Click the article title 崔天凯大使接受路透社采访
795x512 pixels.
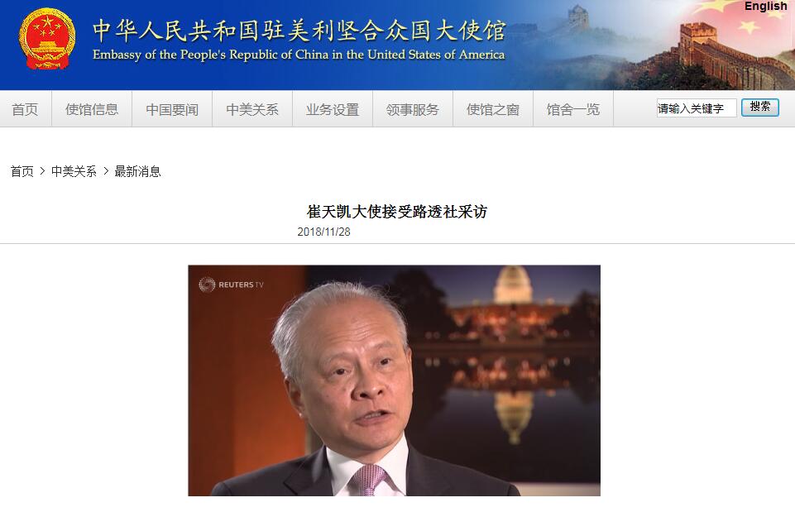tap(397, 212)
